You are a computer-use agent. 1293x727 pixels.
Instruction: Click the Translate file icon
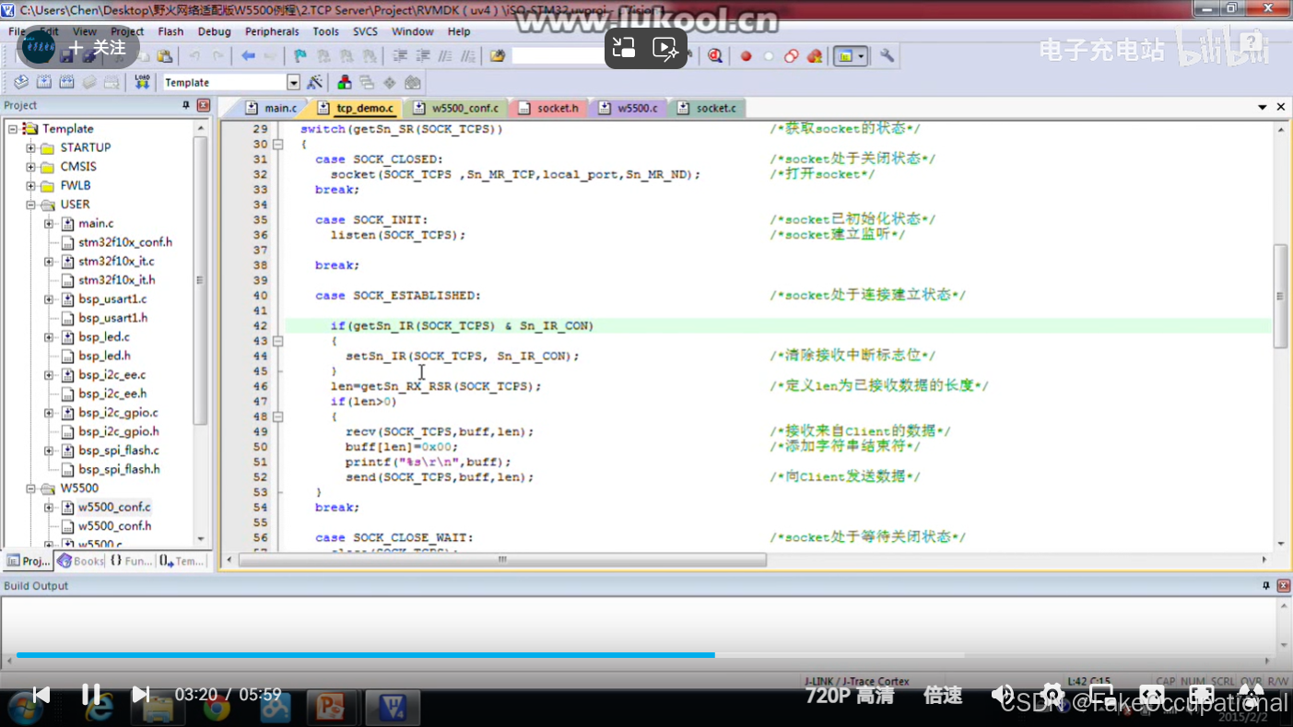click(21, 82)
